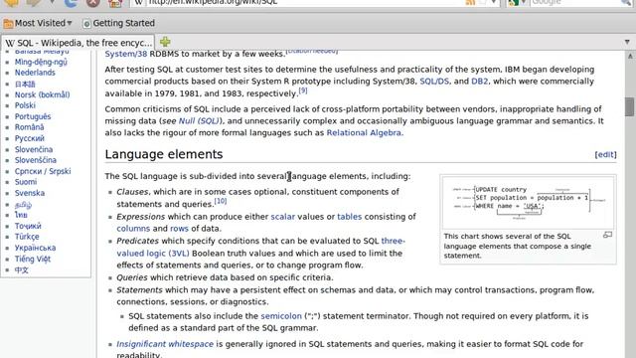This screenshot has height=358, width=636.
Task: Open a new tab with the green plus
Action: (x=165, y=42)
